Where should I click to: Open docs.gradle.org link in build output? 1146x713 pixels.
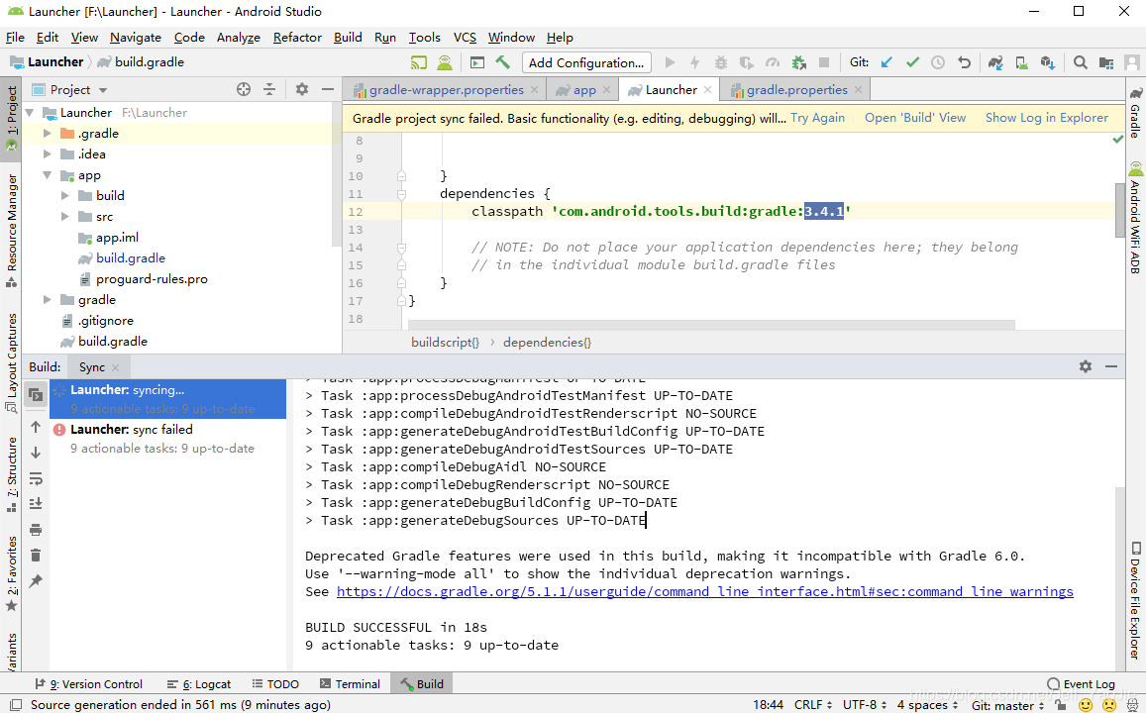coord(704,592)
